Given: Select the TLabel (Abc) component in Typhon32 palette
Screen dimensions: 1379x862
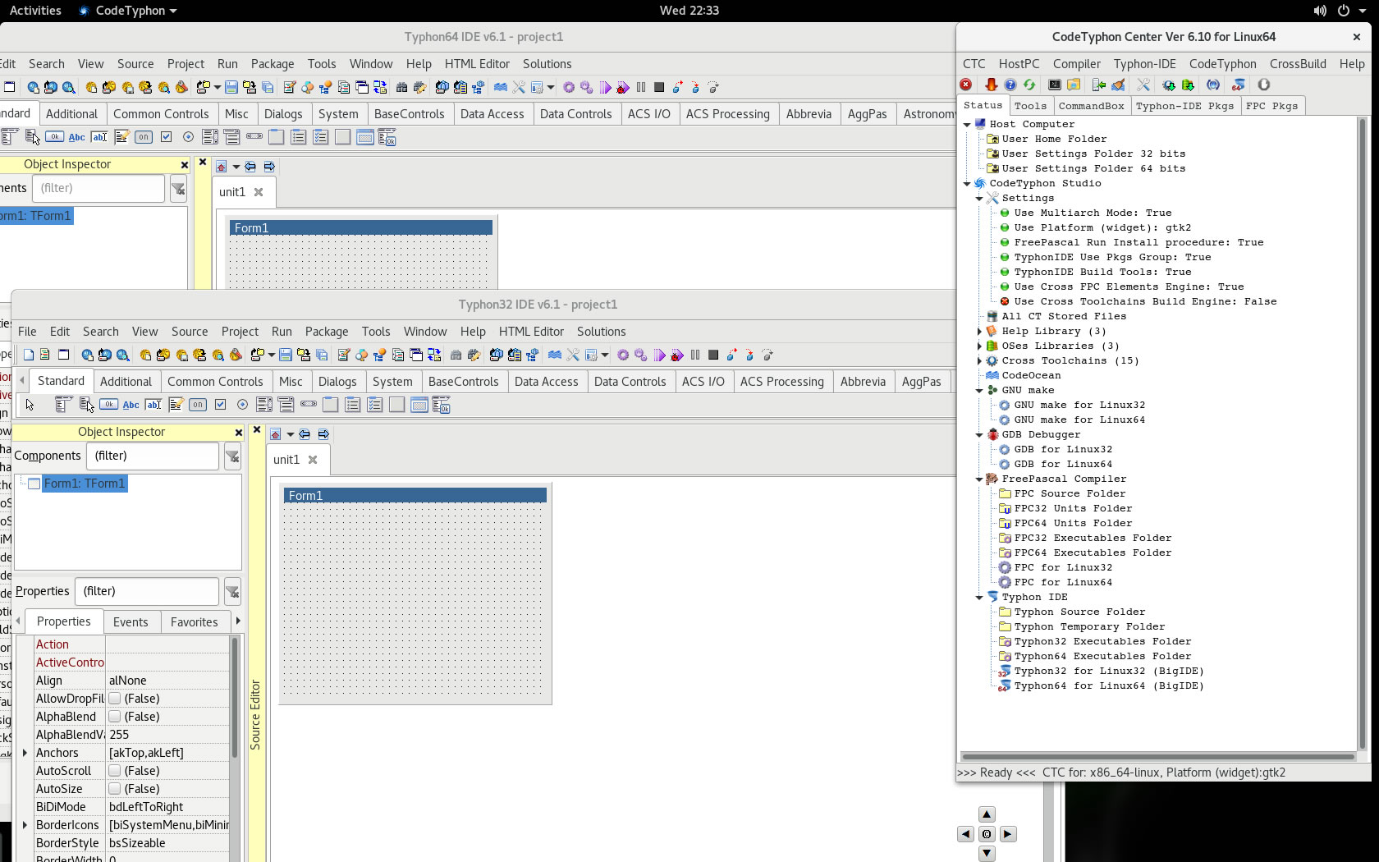Looking at the screenshot, I should (x=131, y=405).
